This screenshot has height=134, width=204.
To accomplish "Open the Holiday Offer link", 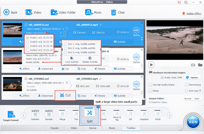I will (x=194, y=14).
